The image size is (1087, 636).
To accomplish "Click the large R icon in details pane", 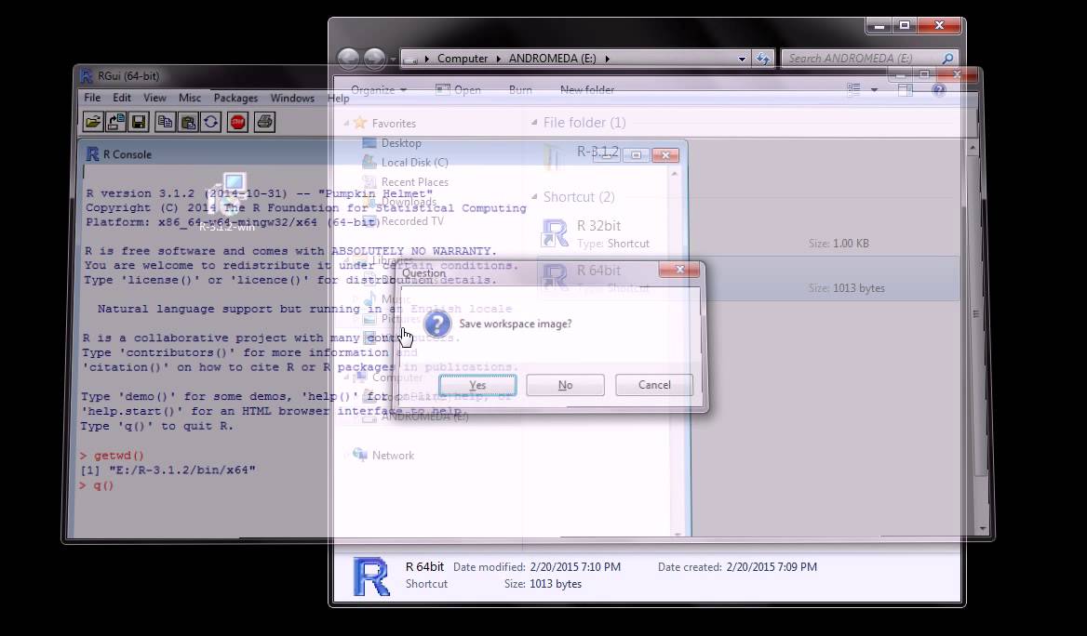I will [371, 576].
